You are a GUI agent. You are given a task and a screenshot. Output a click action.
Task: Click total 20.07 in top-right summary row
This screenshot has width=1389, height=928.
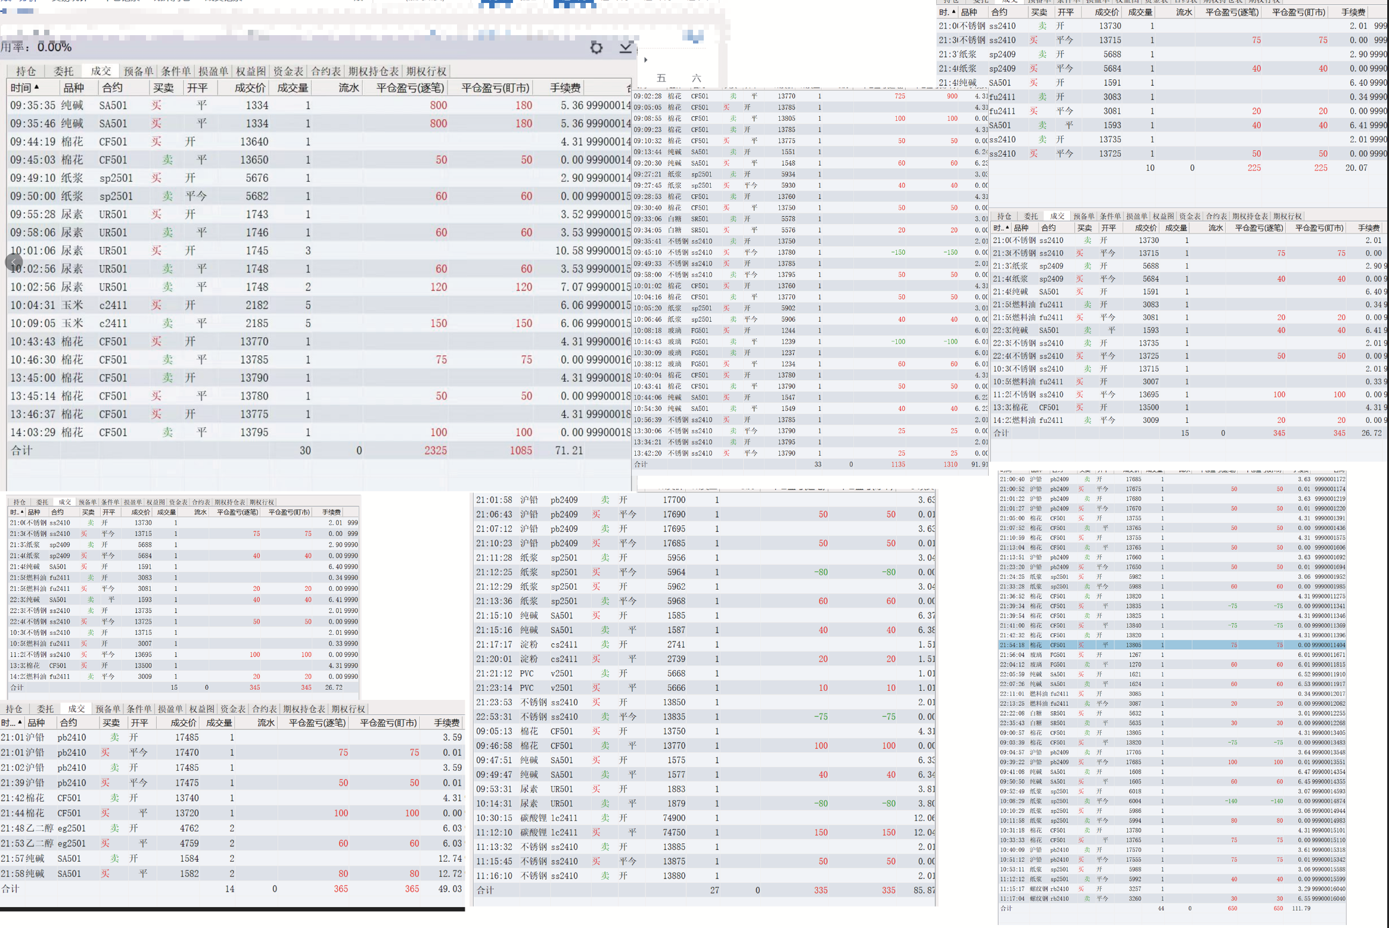(1356, 168)
